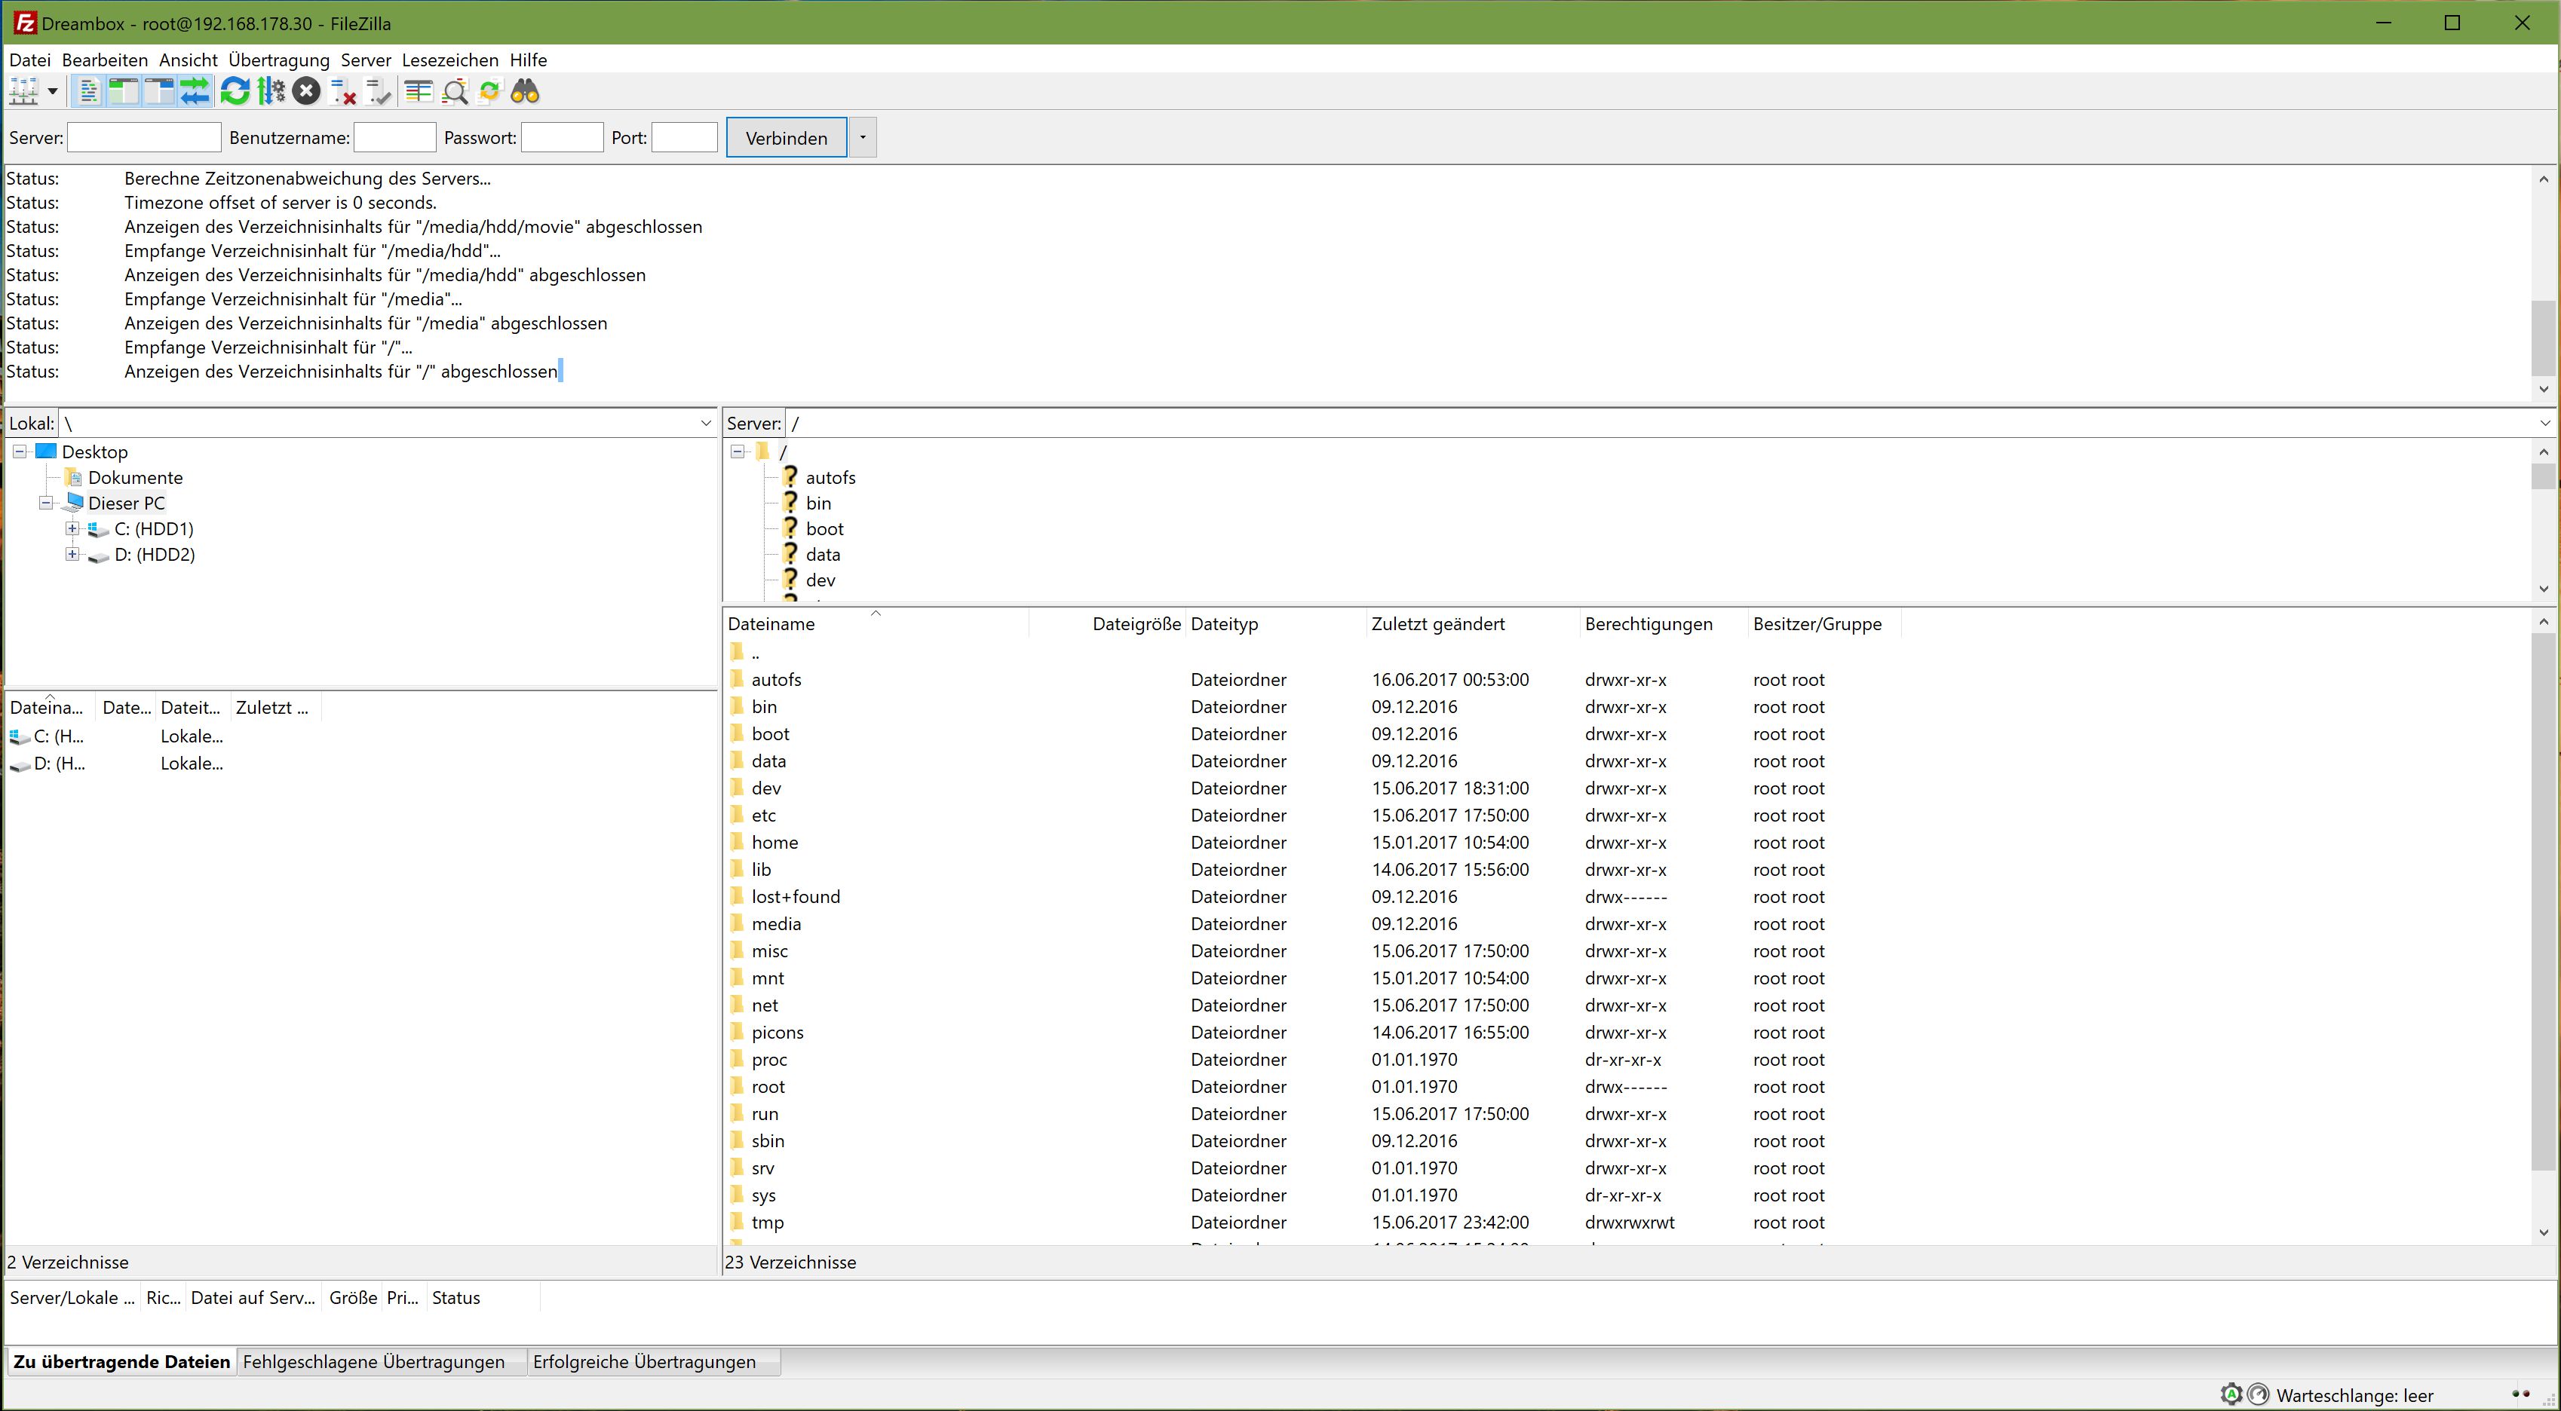The height and width of the screenshot is (1411, 2561).
Task: Click the Benutzername input field
Action: [x=394, y=137]
